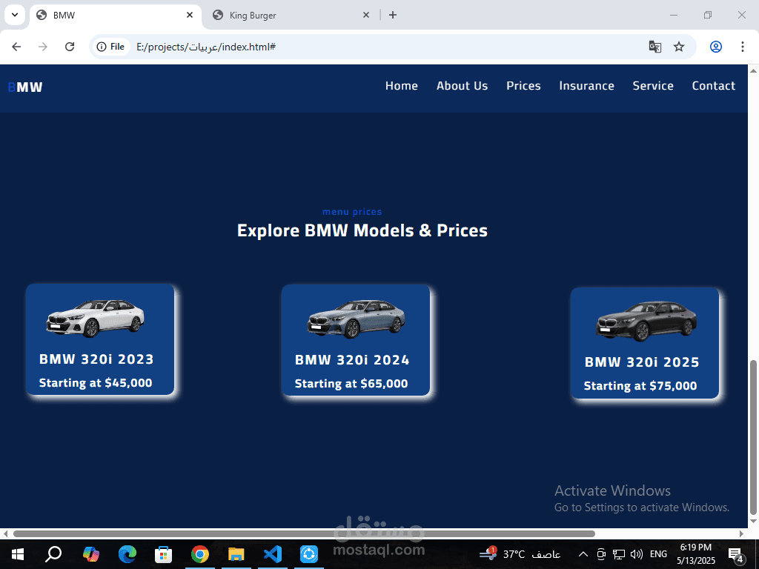Click the scroll up arrow

(x=753, y=70)
